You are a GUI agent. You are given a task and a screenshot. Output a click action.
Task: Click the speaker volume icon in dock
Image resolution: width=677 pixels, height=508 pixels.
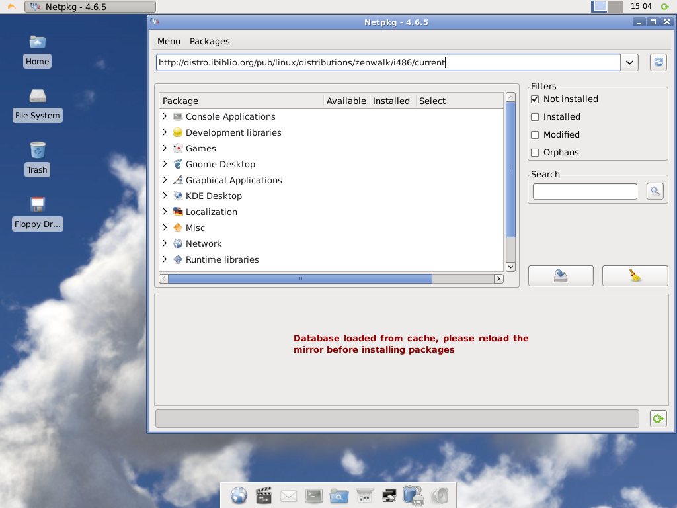click(x=440, y=495)
